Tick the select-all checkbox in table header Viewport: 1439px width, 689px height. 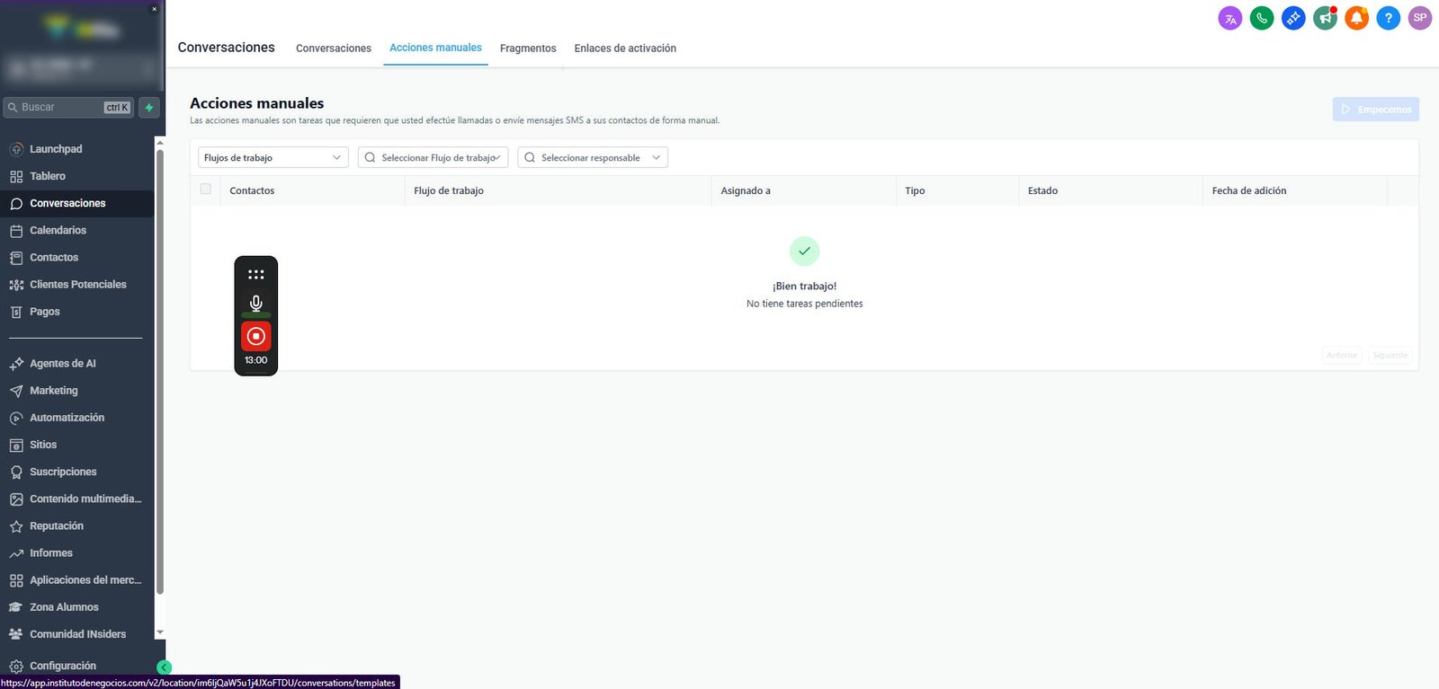[x=206, y=190]
